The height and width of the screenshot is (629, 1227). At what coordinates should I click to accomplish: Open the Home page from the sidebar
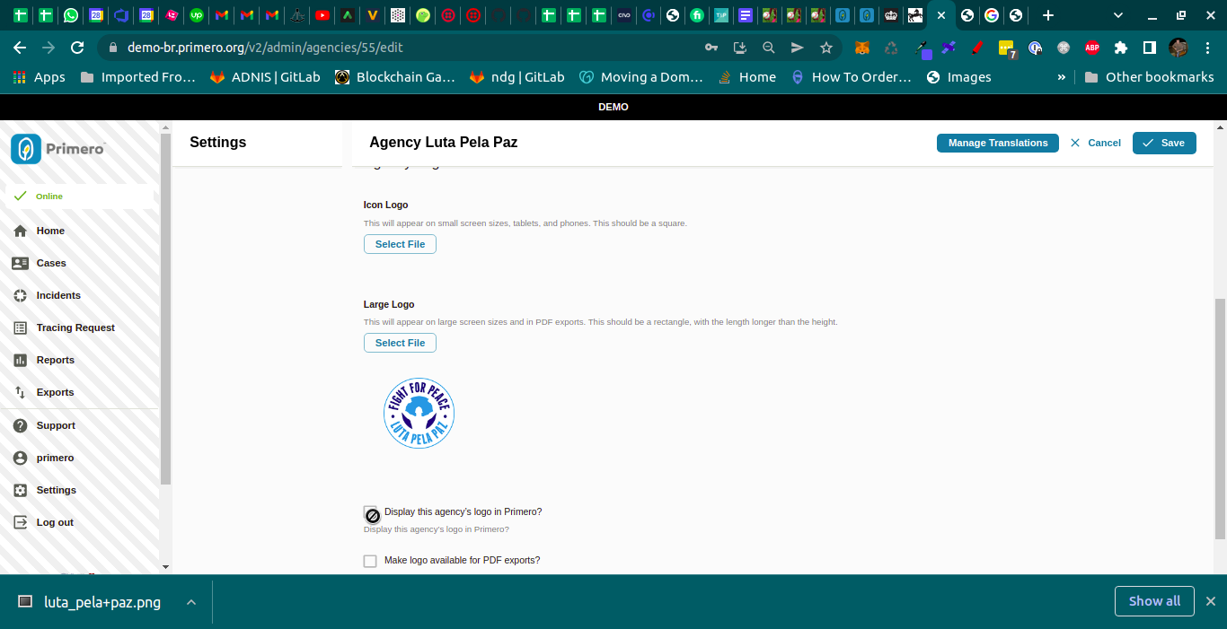click(x=50, y=231)
